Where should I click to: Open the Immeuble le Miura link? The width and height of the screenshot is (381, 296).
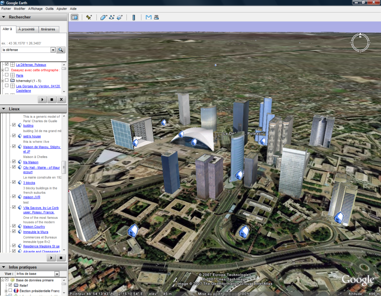tap(36, 232)
